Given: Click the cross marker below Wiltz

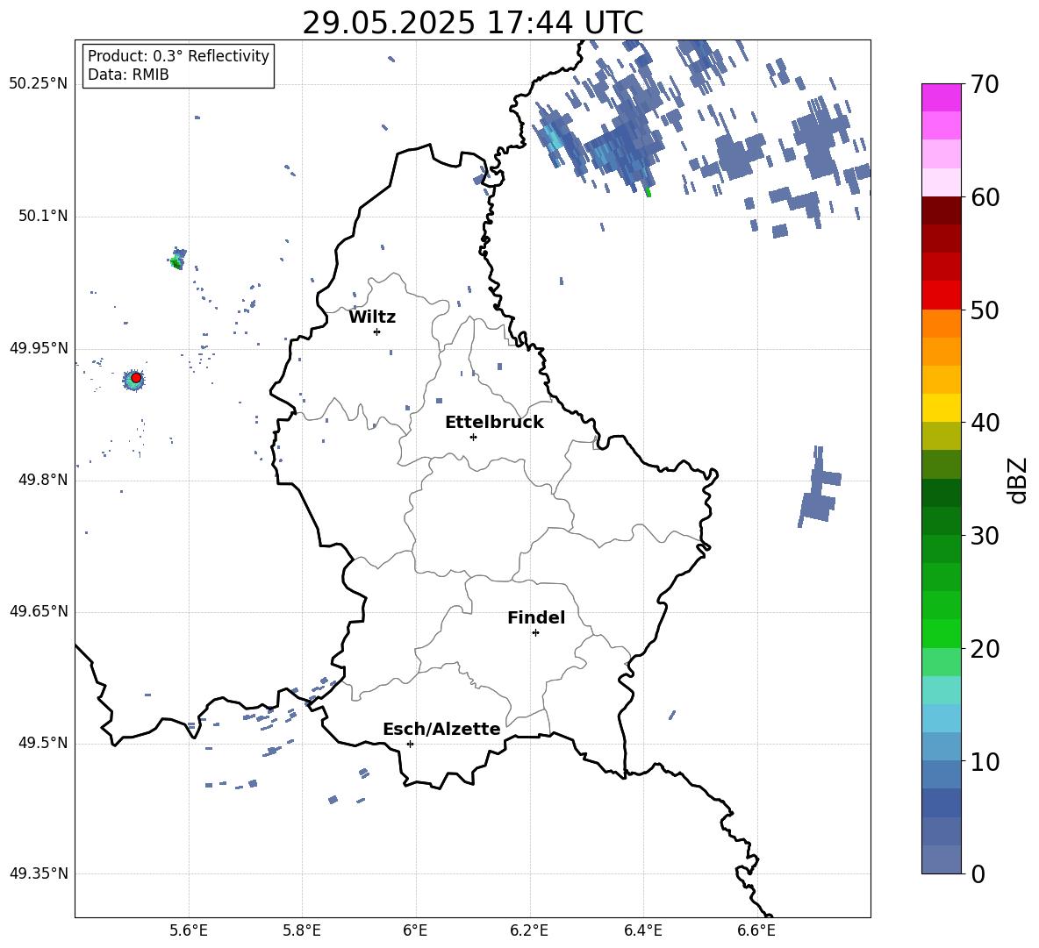Looking at the screenshot, I should point(376,331).
